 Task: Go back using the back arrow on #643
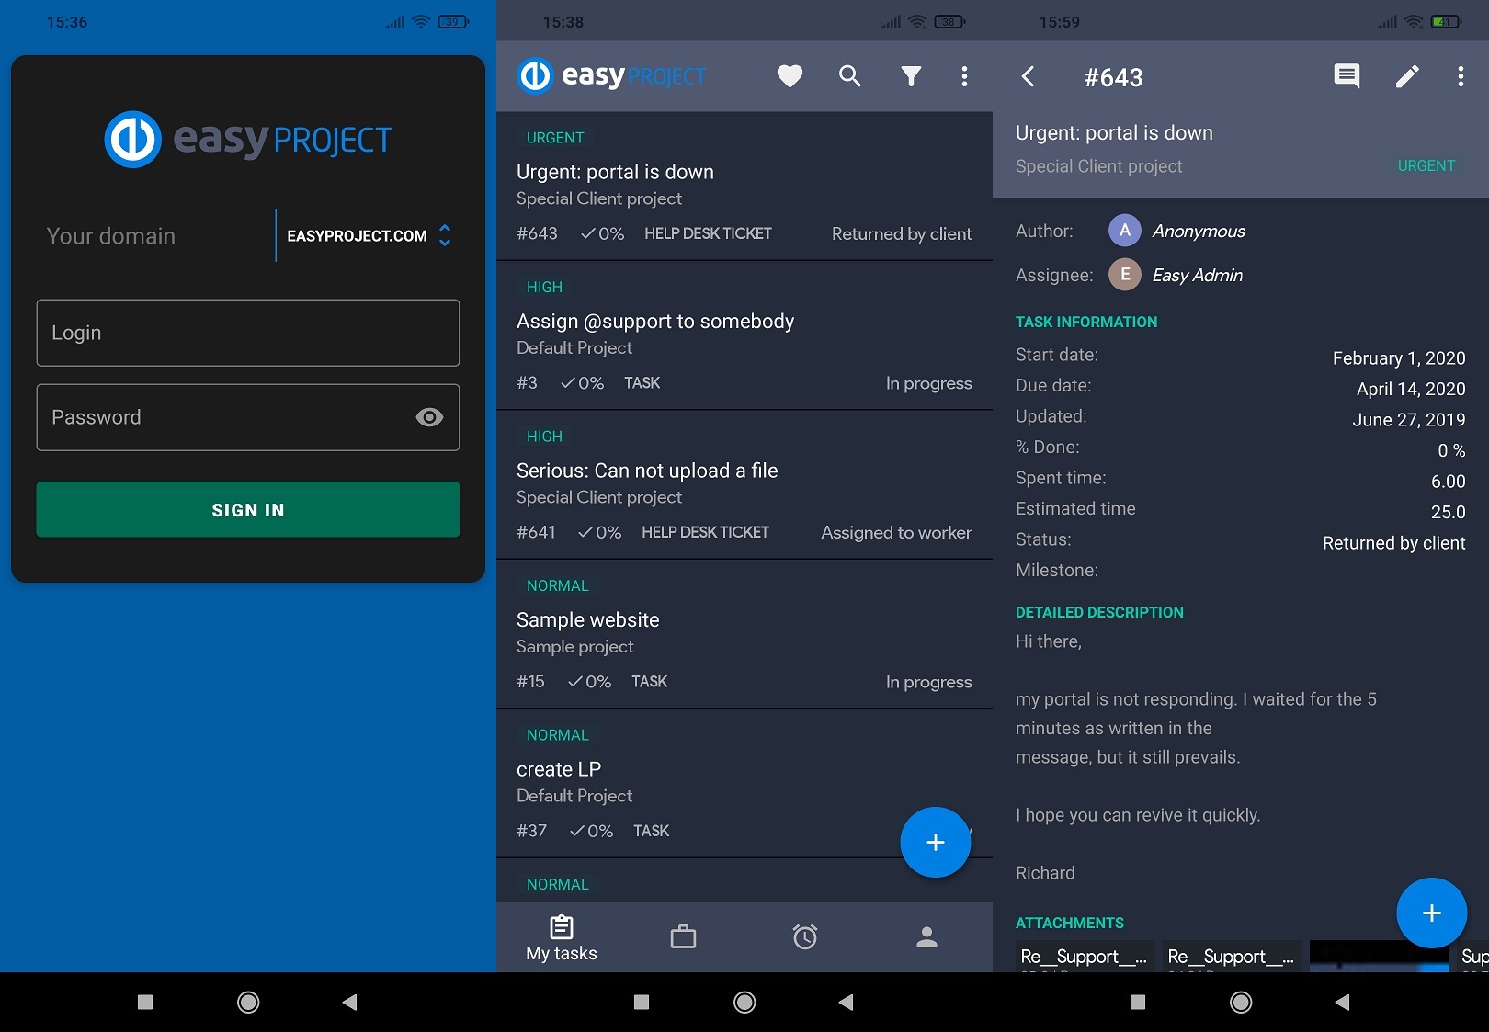pyautogui.click(x=1028, y=77)
